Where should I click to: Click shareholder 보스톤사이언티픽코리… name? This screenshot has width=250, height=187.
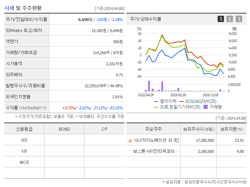[156, 151]
